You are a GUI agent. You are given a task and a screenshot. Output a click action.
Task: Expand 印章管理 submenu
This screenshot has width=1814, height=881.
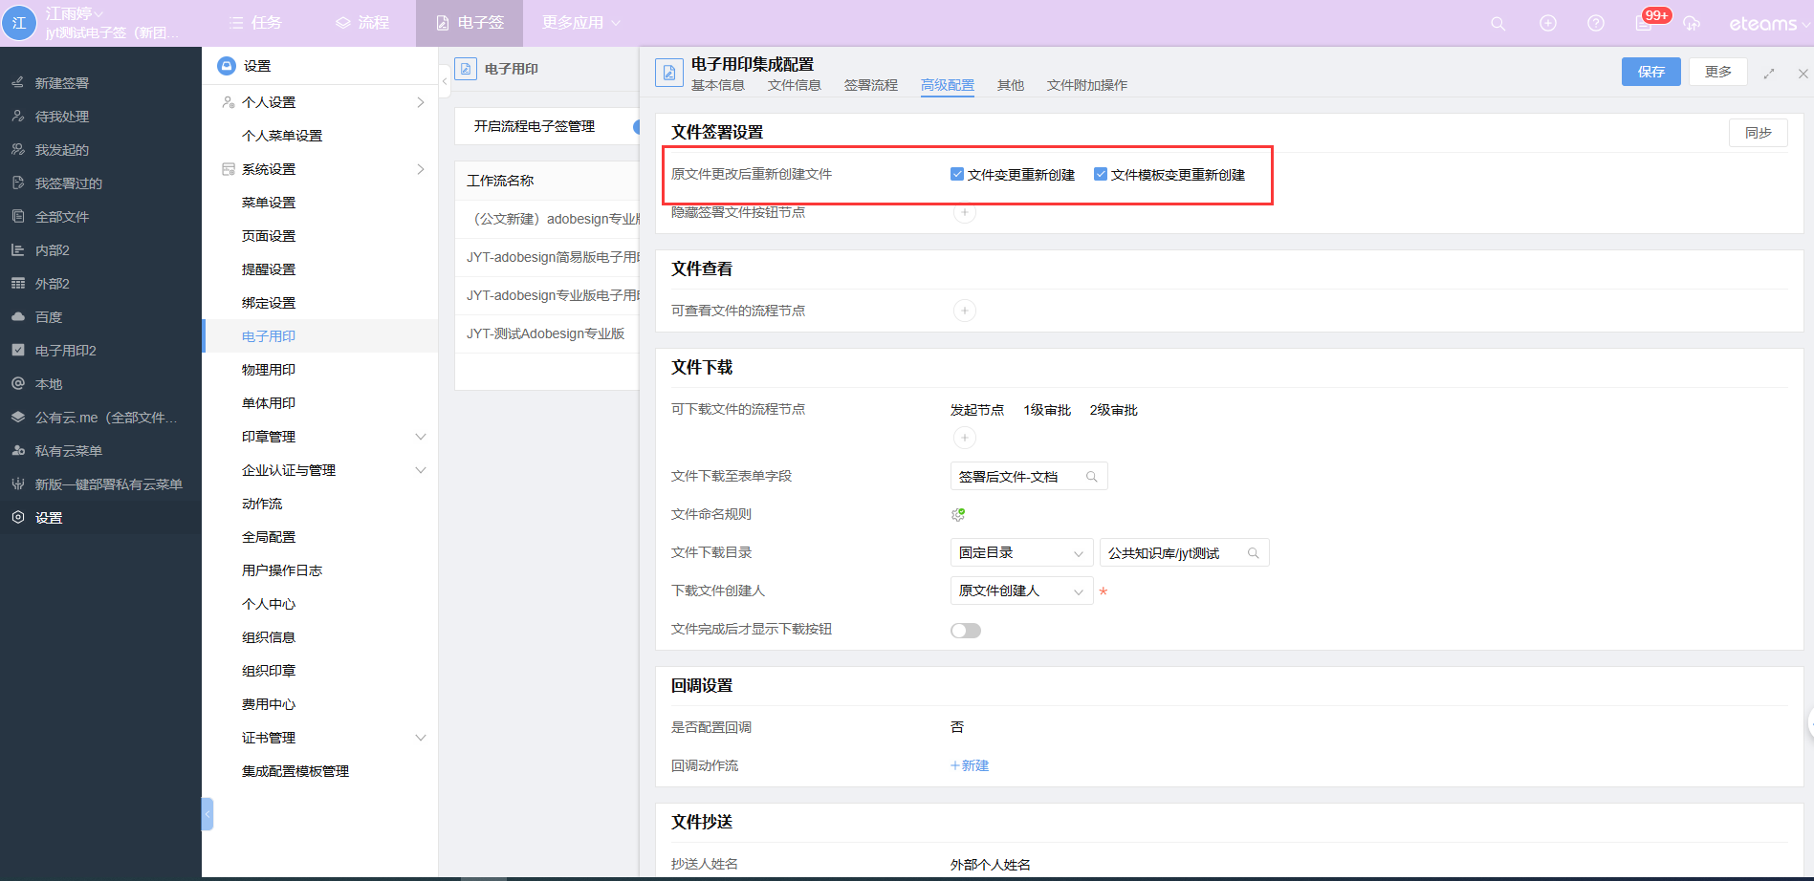tap(420, 437)
